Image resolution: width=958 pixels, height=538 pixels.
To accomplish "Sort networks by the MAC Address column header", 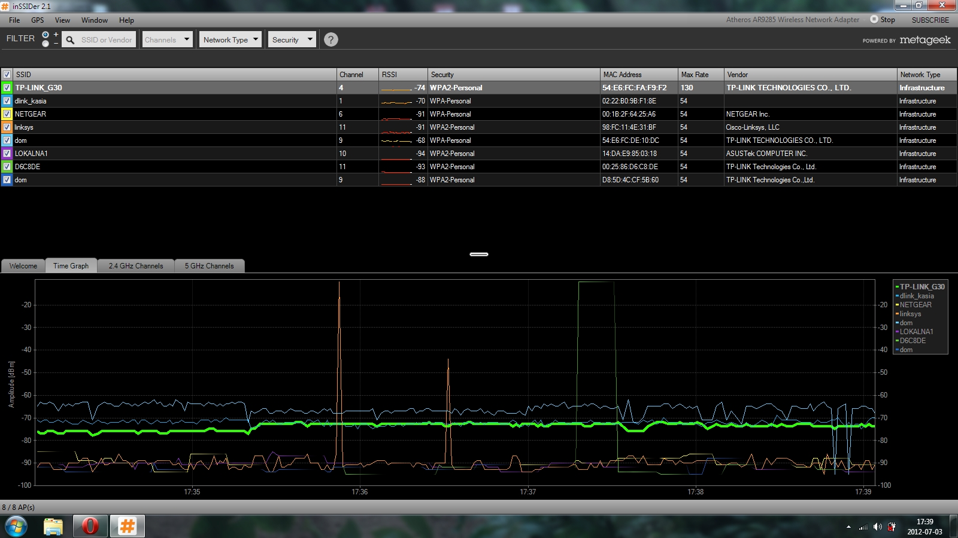I will (639, 75).
